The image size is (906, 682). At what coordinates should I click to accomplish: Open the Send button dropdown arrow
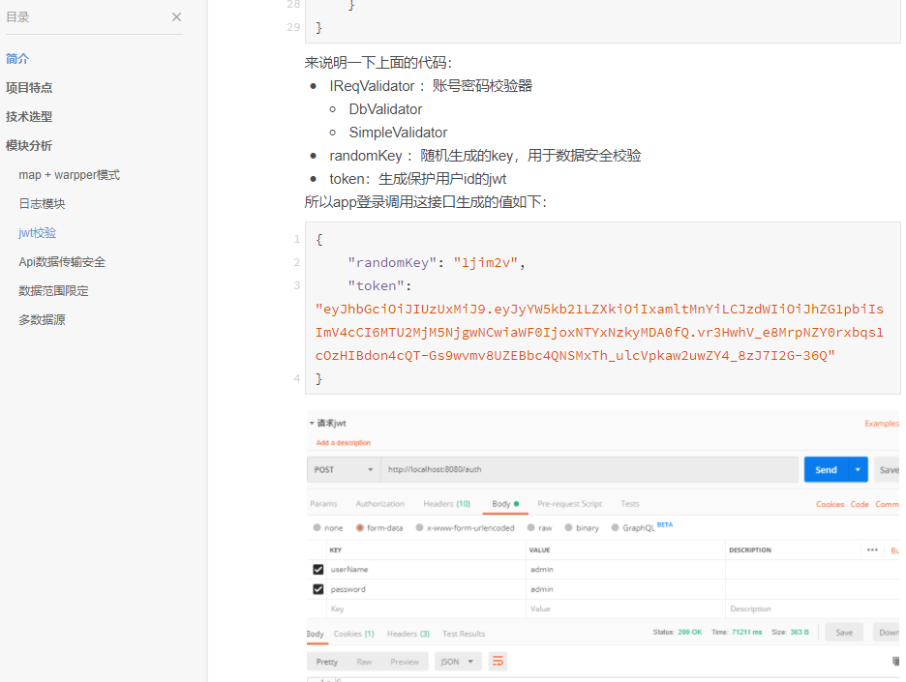[x=858, y=470]
